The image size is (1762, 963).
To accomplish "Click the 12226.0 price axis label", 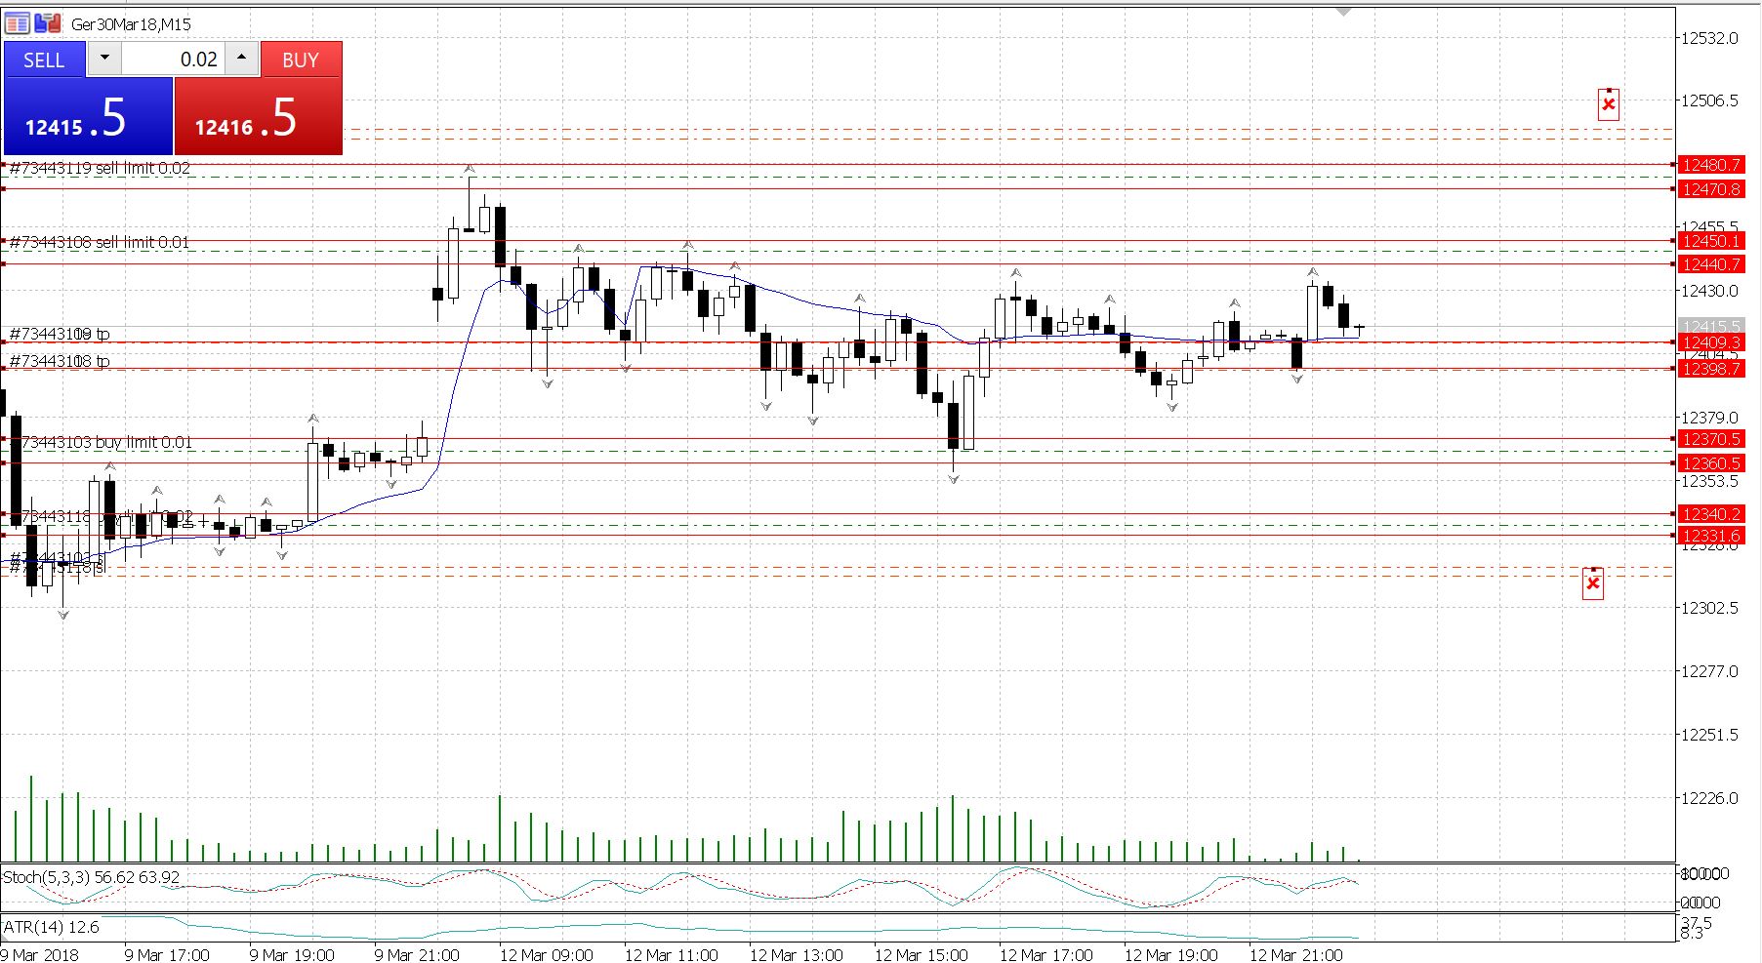I will coord(1709,798).
